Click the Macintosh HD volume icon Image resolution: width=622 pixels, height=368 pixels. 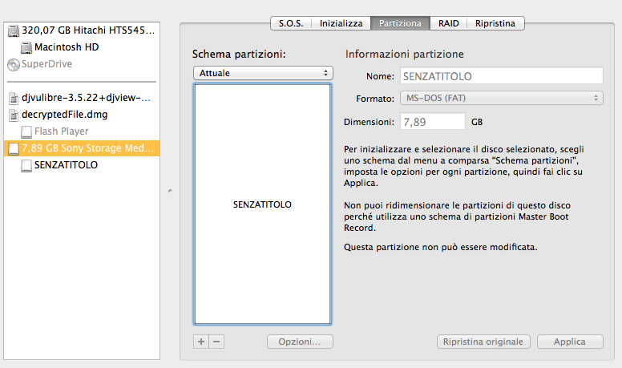click(x=26, y=47)
